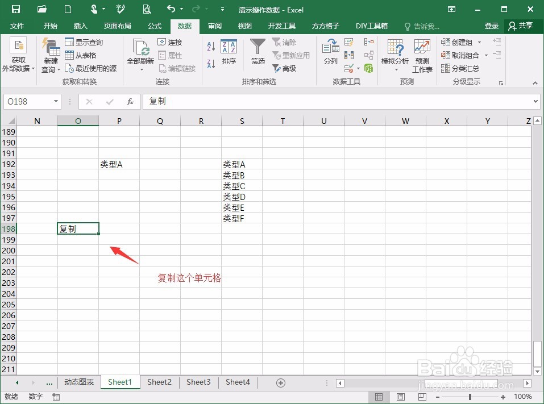
Task: Click Flash Fill icon
Action: (349, 42)
